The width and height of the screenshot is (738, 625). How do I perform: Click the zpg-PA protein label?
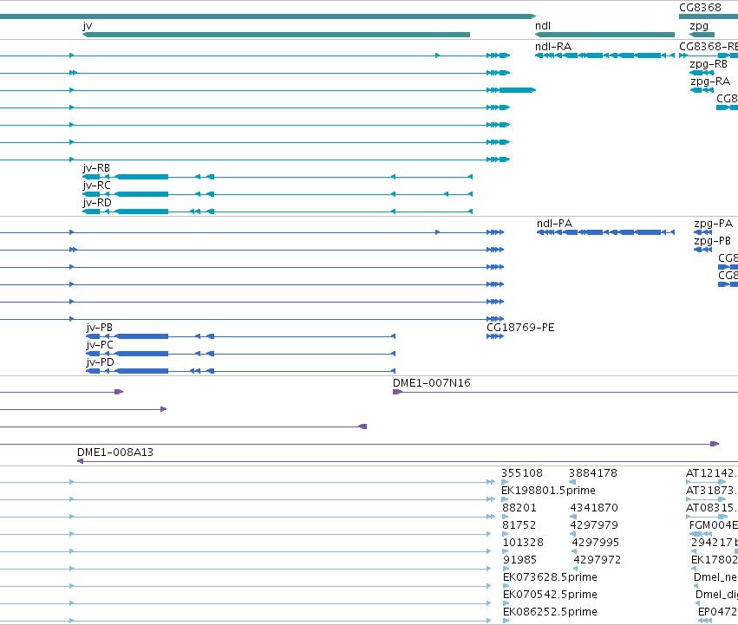pyautogui.click(x=713, y=224)
